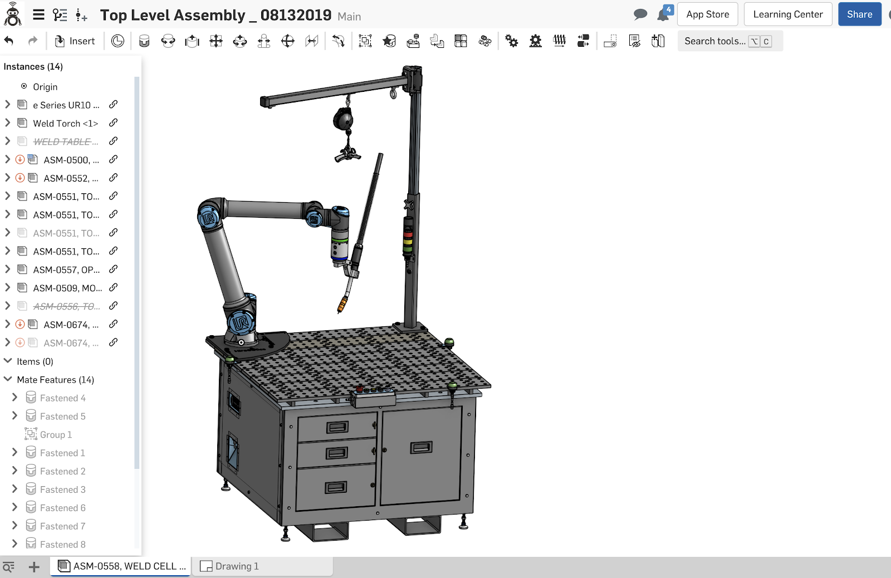Switch to the Drawing 1 tab
Screen dimensions: 891x578
[237, 566]
